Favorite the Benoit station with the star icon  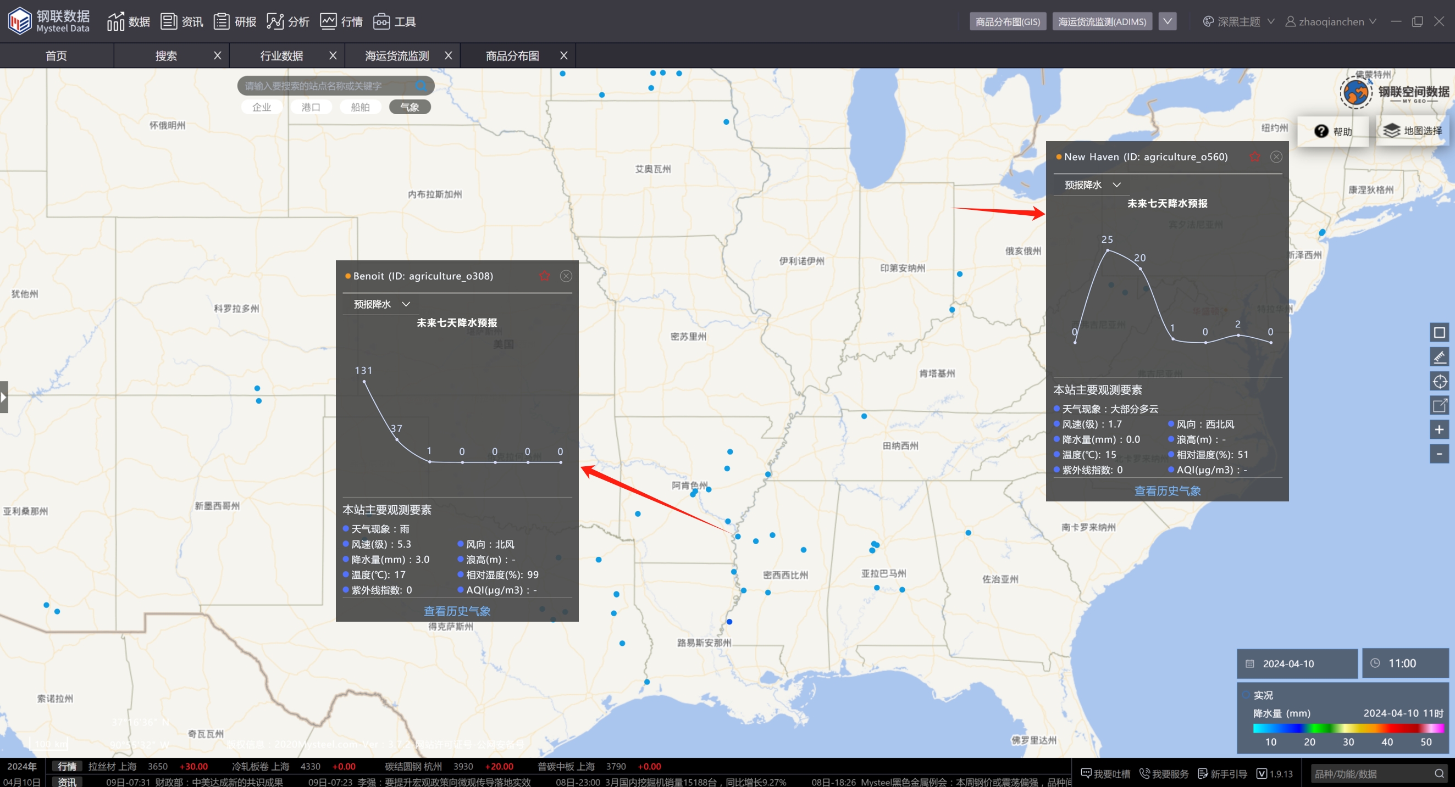pos(545,276)
